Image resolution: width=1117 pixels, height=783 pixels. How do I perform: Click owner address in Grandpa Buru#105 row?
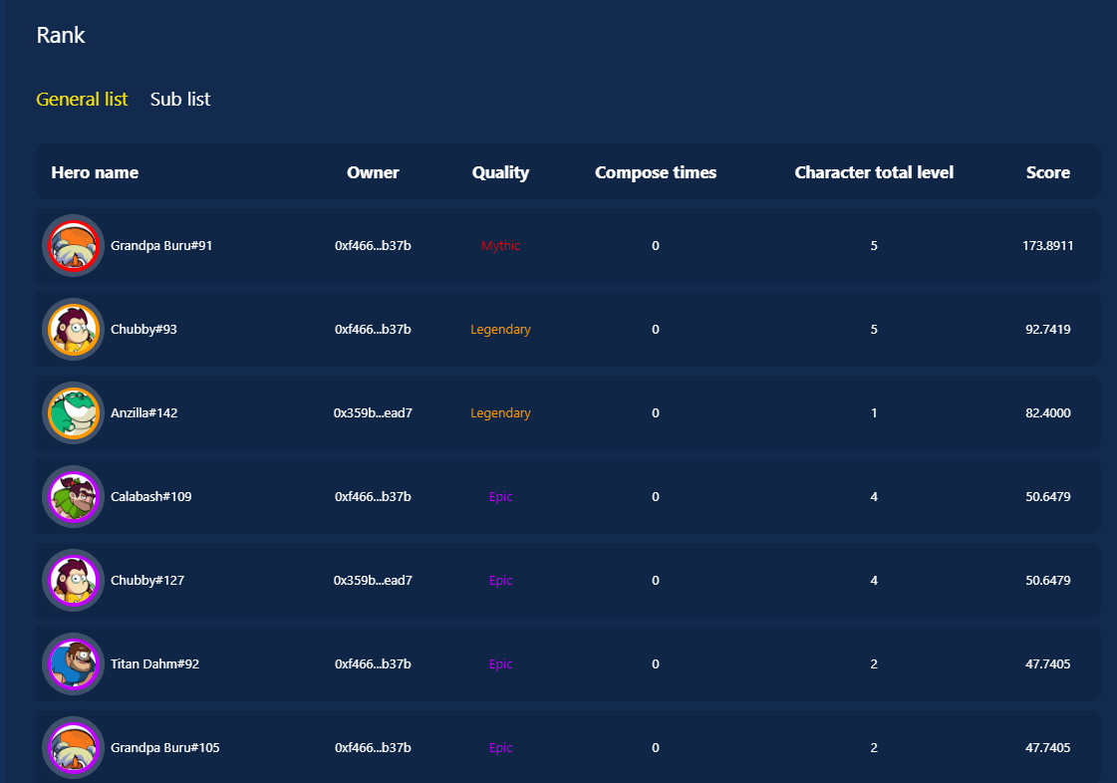pyautogui.click(x=373, y=748)
